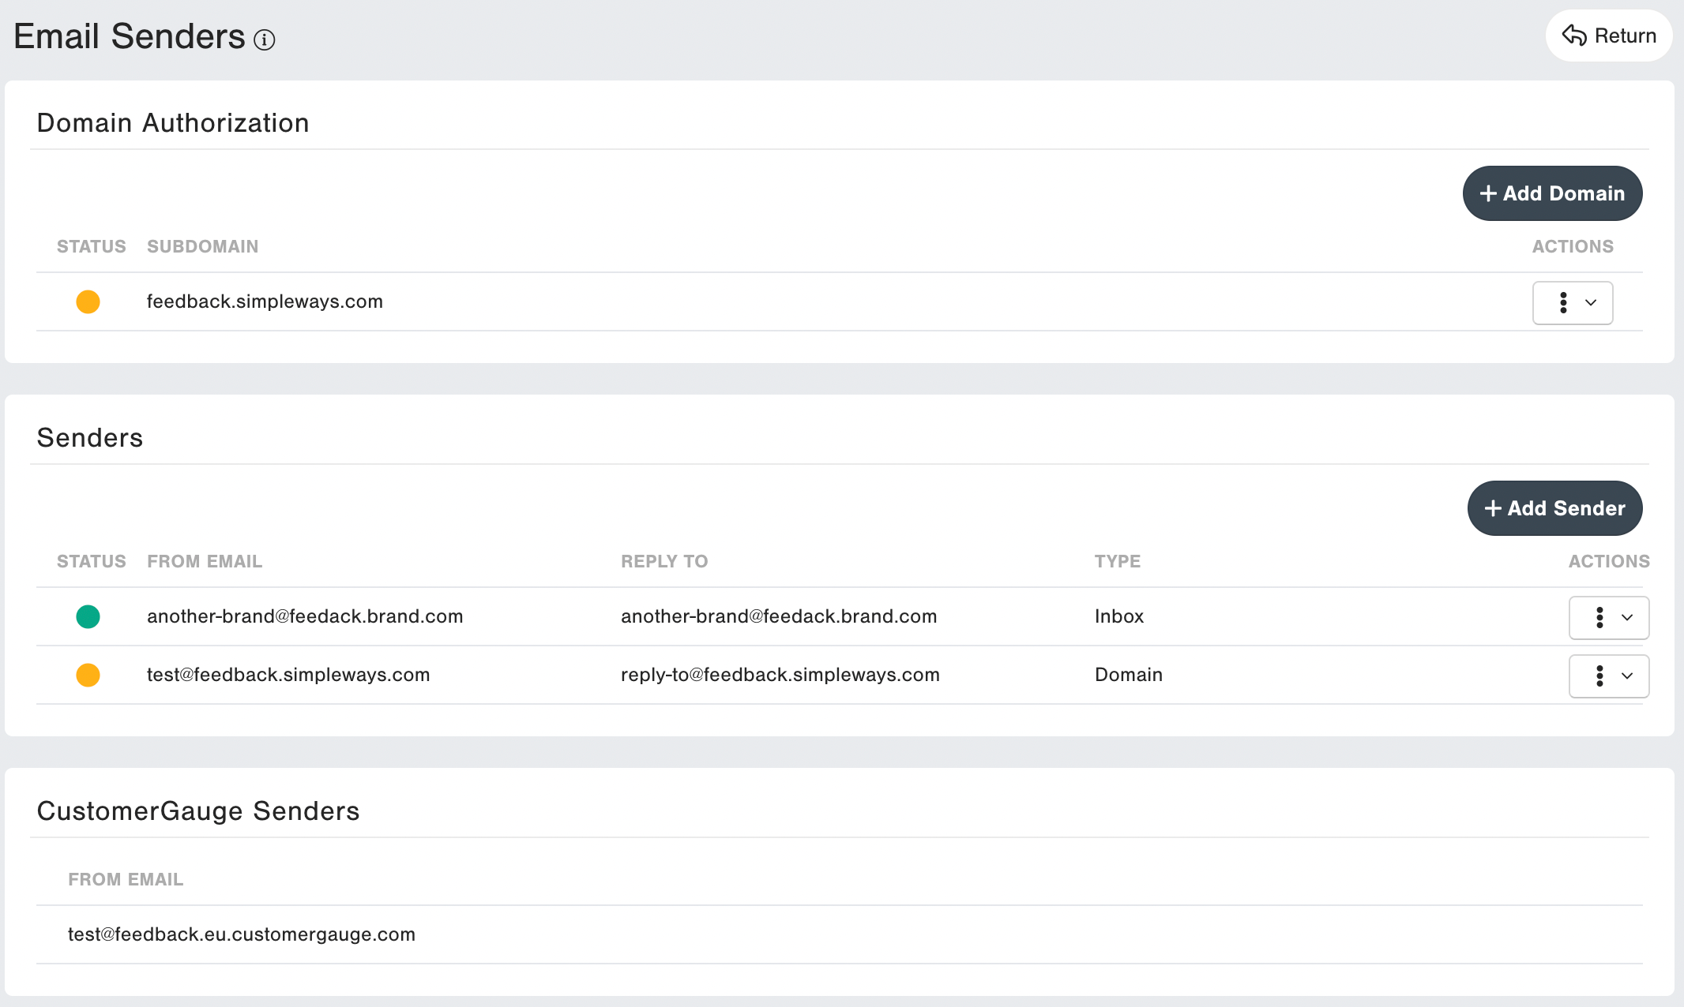Click the Add Domain button
The image size is (1684, 1007).
pos(1552,193)
